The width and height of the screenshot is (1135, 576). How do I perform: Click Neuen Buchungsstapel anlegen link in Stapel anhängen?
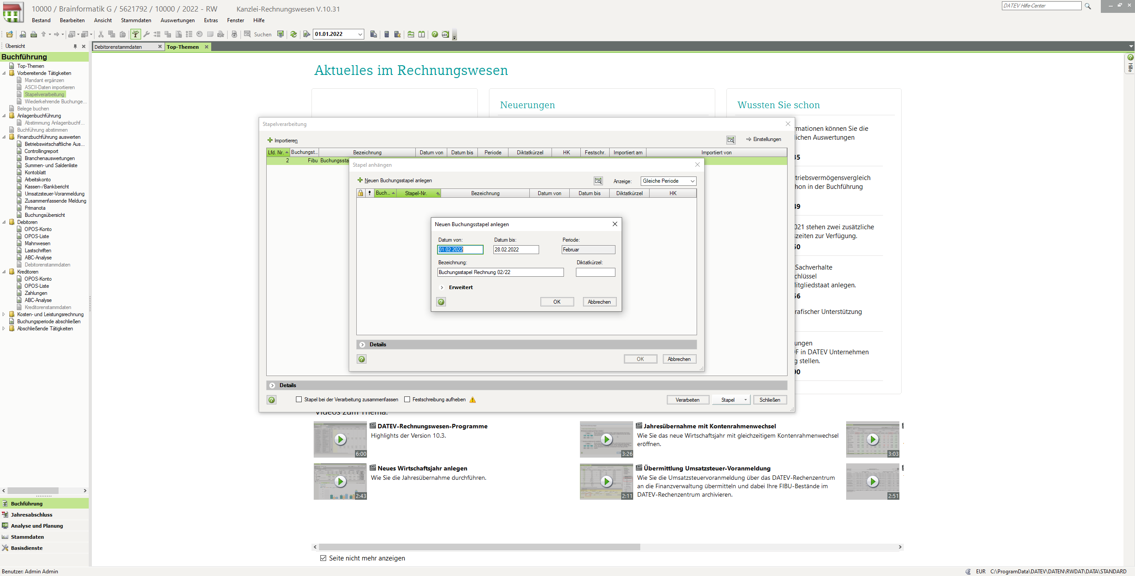(x=394, y=180)
